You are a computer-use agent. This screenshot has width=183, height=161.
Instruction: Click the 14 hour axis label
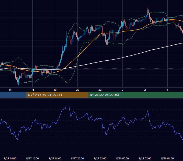pos(10,90)
